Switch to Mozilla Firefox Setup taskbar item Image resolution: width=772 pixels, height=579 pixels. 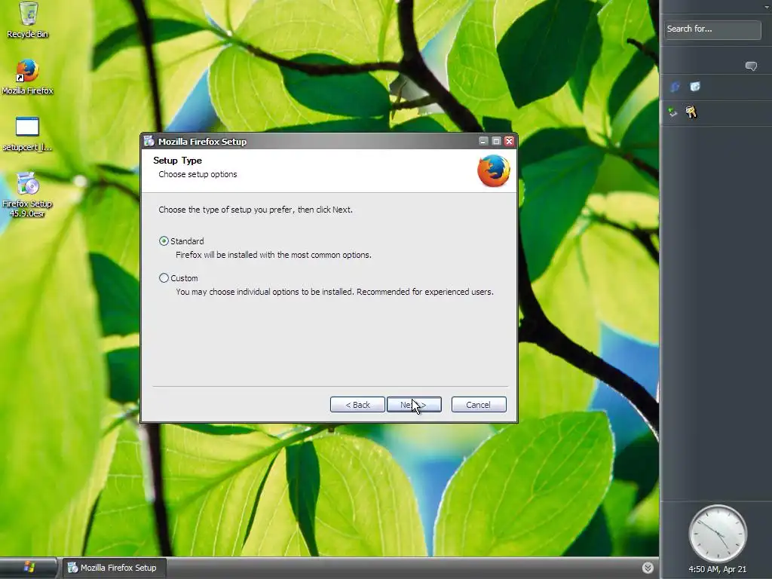point(115,568)
